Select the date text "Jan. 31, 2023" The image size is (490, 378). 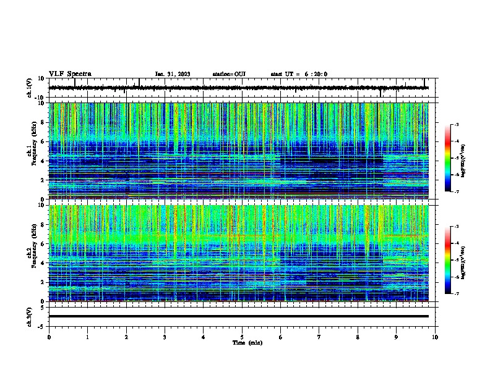pyautogui.click(x=173, y=74)
